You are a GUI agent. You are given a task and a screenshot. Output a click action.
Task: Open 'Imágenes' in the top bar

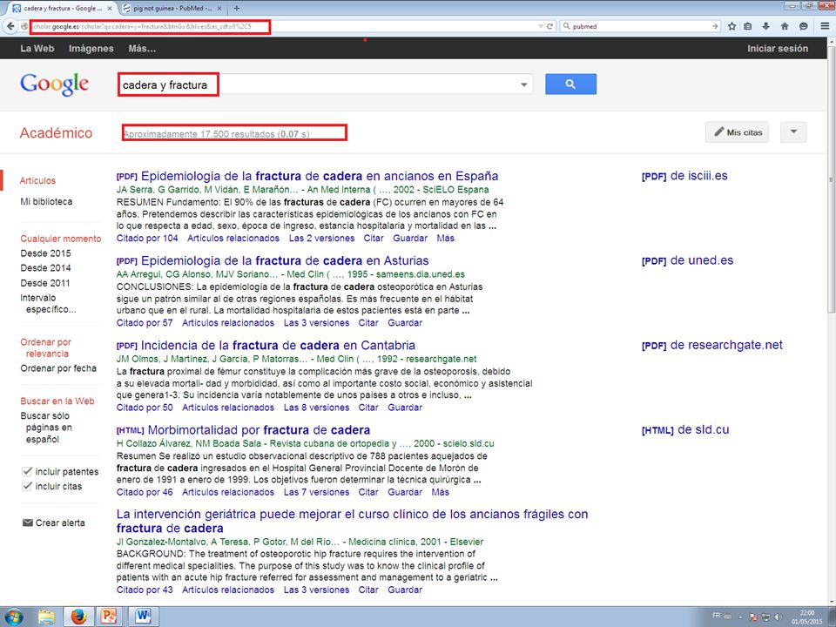91,49
